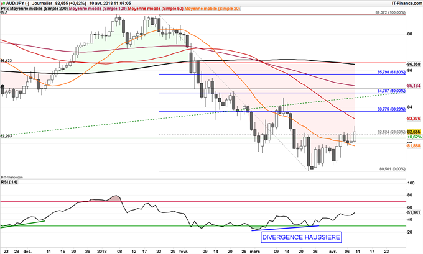Click the 84 price axis value

(409, 107)
